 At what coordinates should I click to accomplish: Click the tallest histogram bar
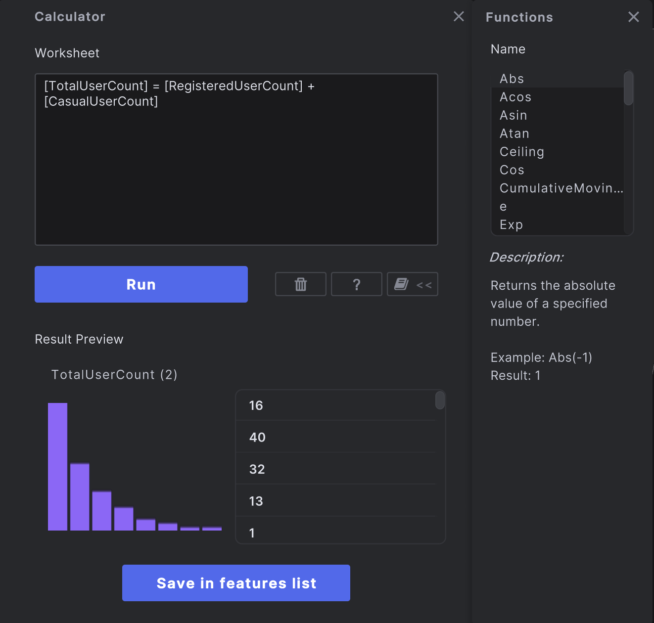57,467
